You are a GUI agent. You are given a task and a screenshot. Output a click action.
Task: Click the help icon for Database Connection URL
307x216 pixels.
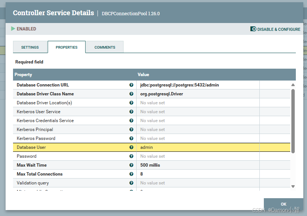pos(131,85)
